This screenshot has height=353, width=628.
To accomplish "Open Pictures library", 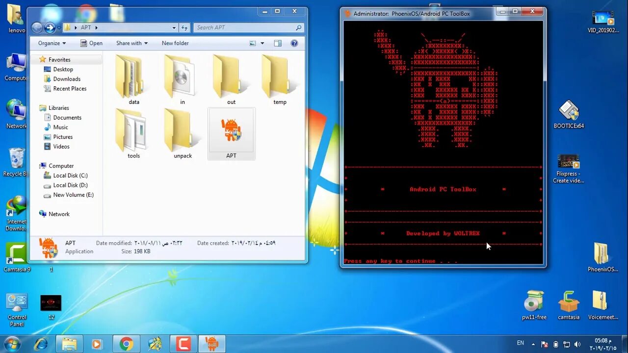I will (x=63, y=137).
